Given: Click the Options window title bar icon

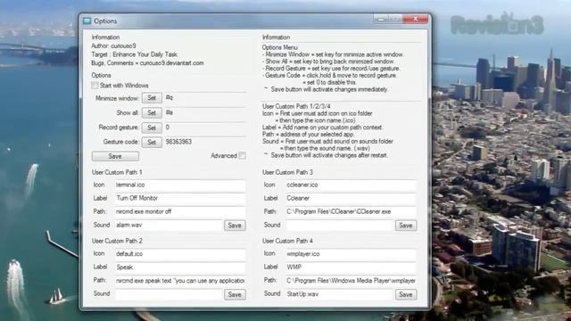Looking at the screenshot, I should (87, 21).
